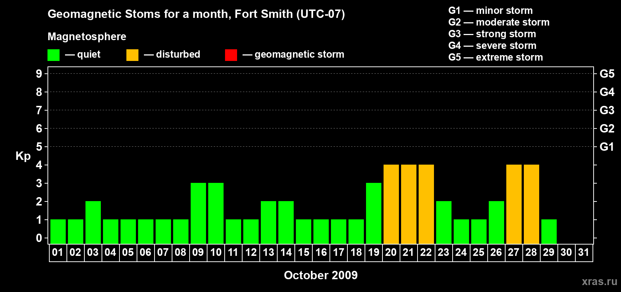Click the G5 label on right axis
The height and width of the screenshot is (292, 621).
click(x=607, y=74)
